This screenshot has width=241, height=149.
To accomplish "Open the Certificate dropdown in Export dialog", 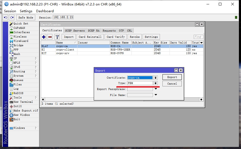I will tap(155, 78).
